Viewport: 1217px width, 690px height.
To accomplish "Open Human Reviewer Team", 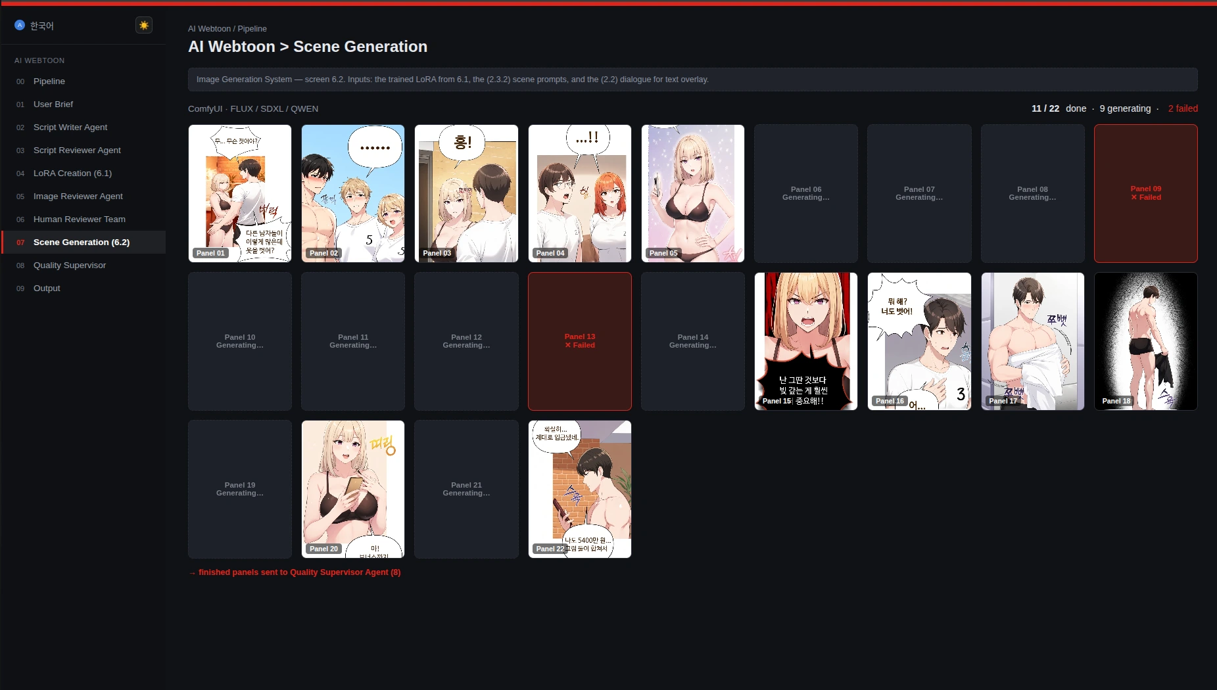I will click(x=84, y=219).
